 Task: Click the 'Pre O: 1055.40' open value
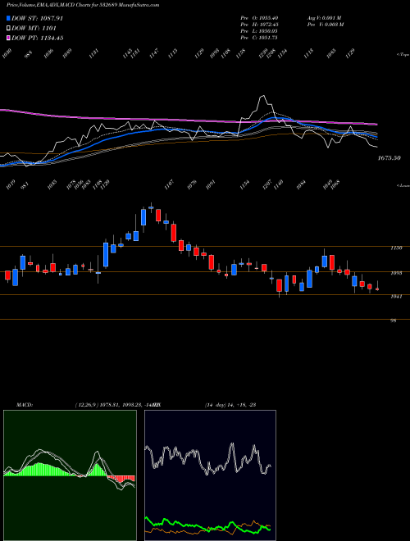click(259, 18)
